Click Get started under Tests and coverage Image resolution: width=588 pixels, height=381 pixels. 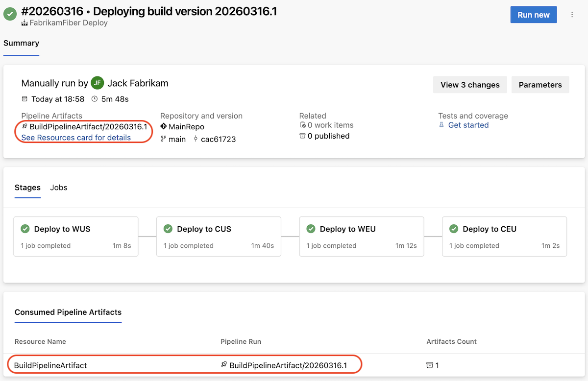[468, 125]
